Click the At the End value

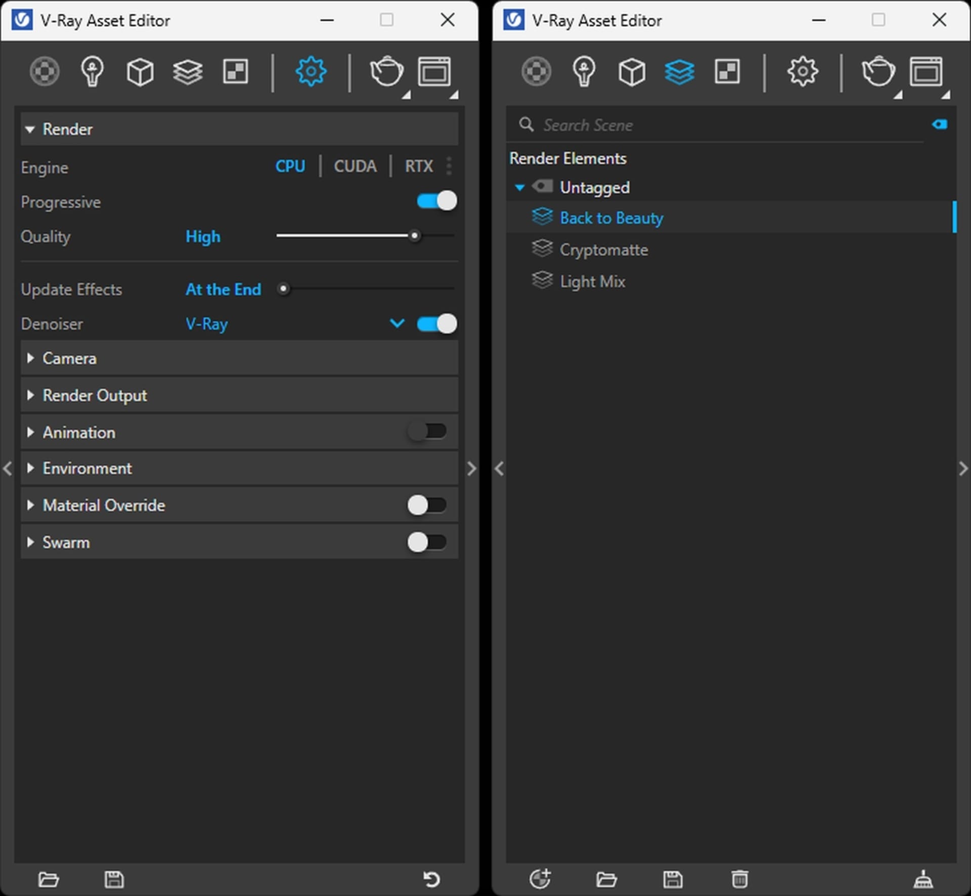click(223, 290)
